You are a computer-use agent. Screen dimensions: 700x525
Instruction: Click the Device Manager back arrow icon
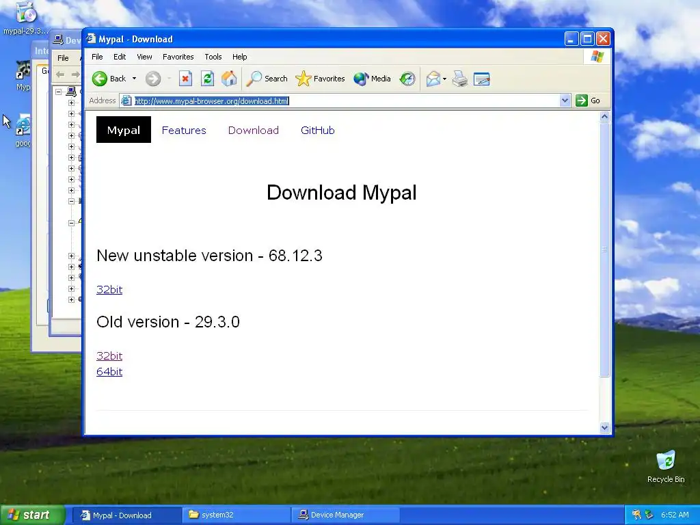tap(60, 74)
